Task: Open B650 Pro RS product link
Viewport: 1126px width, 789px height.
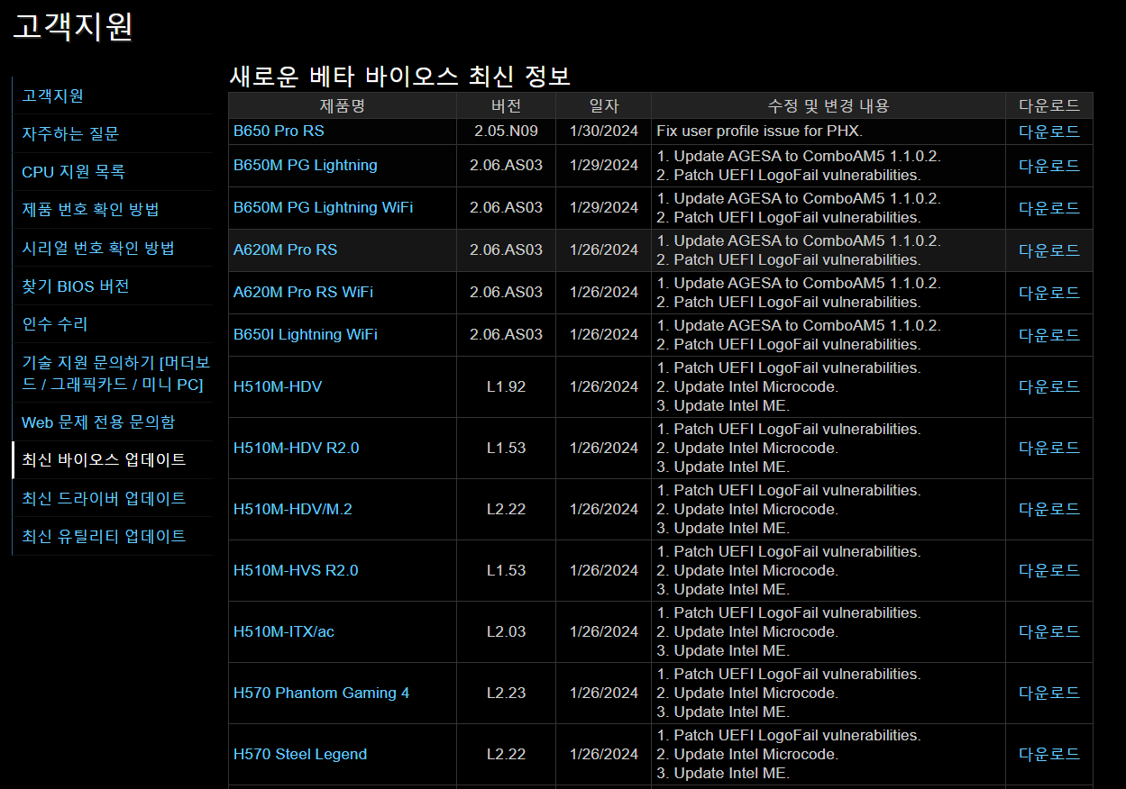Action: click(x=279, y=131)
